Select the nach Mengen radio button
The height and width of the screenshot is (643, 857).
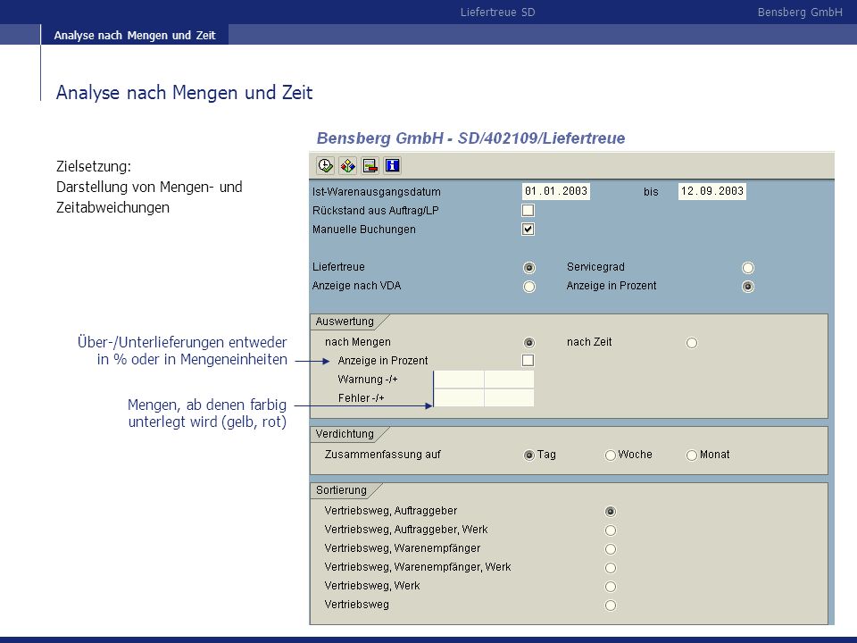click(529, 343)
